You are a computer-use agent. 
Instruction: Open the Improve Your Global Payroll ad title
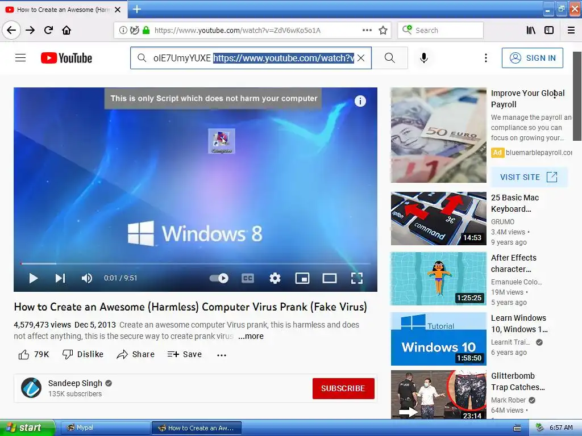coord(527,99)
